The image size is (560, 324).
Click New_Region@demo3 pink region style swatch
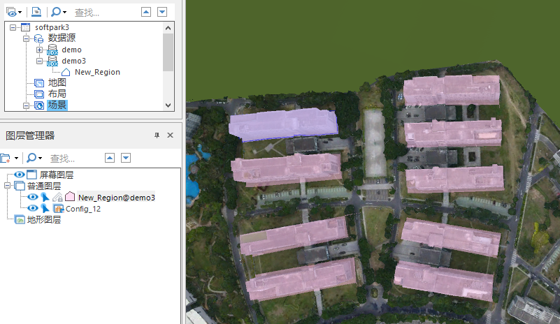[70, 197]
